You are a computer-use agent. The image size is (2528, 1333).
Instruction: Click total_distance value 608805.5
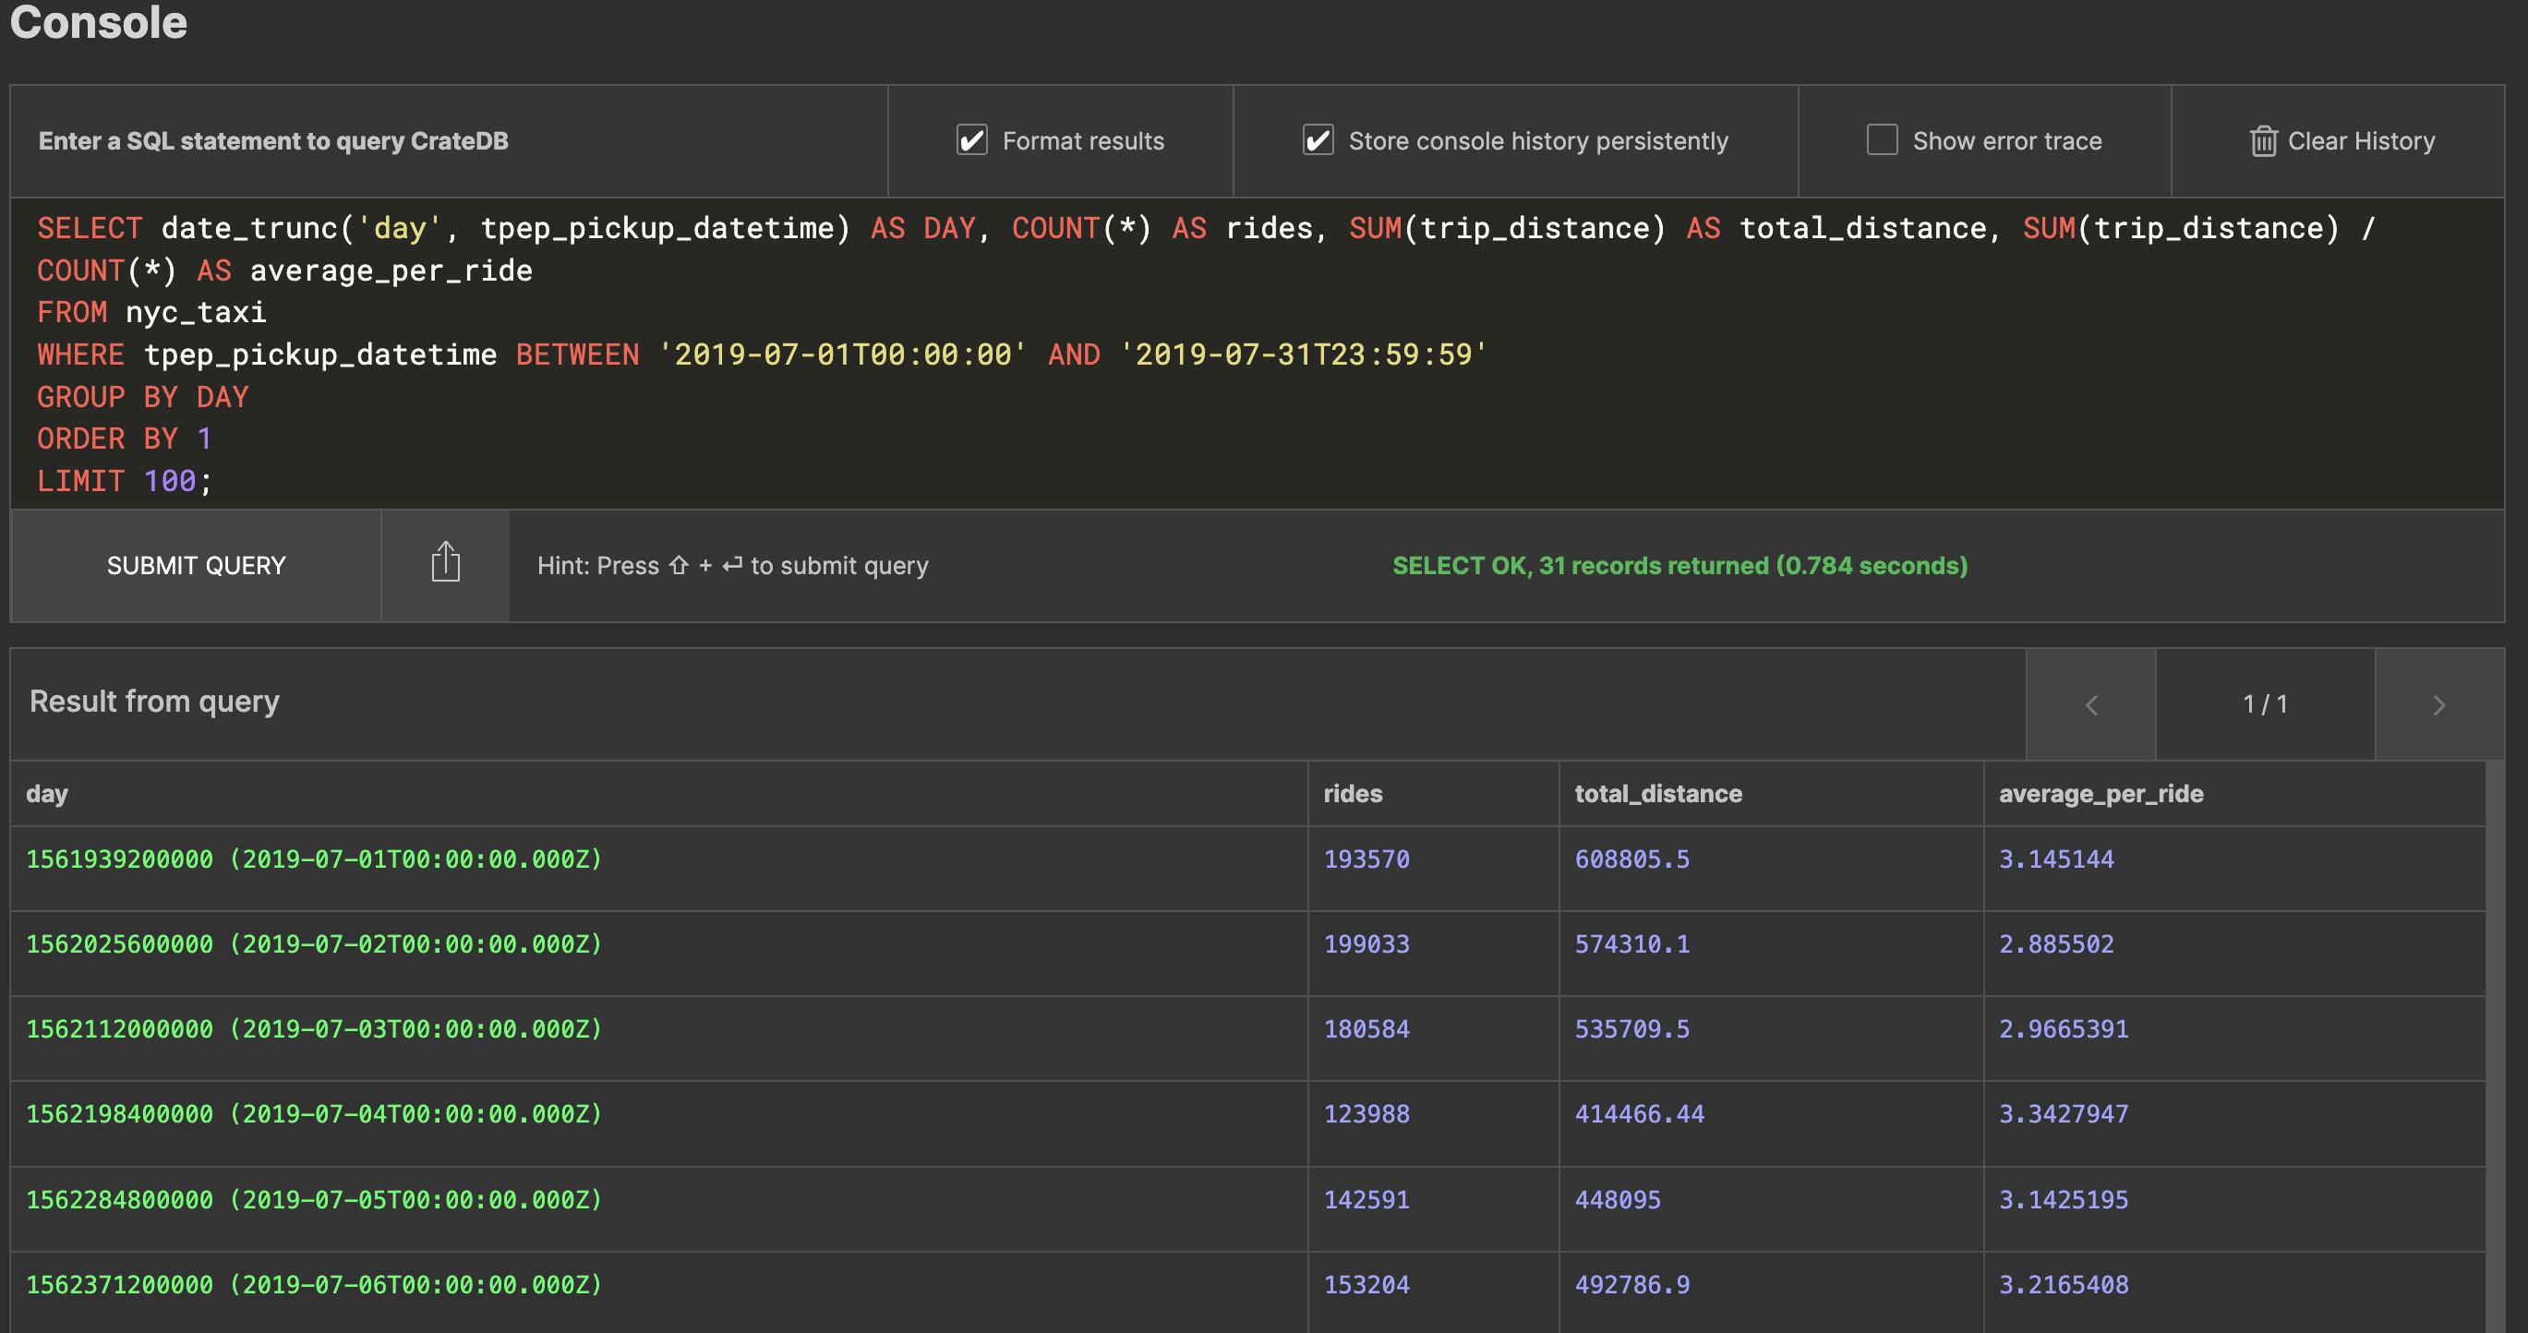click(x=1632, y=859)
